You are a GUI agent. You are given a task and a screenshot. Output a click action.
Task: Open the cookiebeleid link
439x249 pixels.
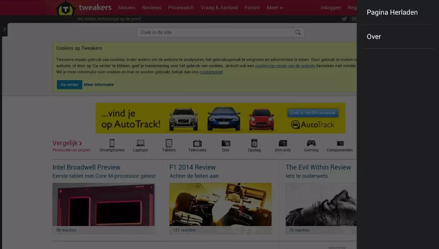pos(211,72)
